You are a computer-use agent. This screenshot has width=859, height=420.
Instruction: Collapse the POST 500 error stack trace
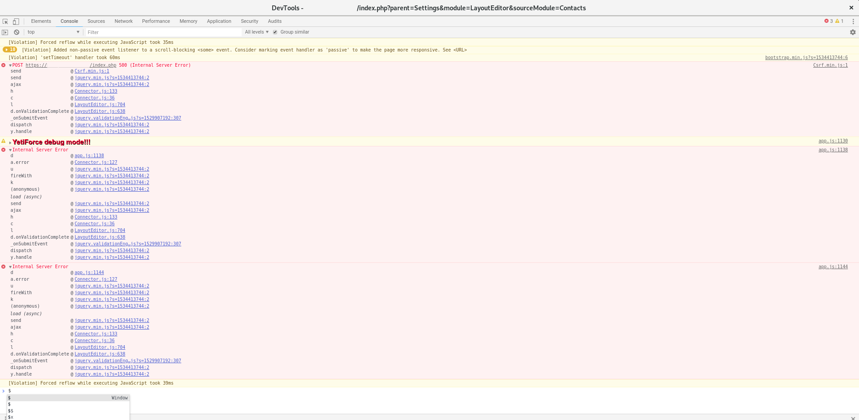[x=10, y=65]
